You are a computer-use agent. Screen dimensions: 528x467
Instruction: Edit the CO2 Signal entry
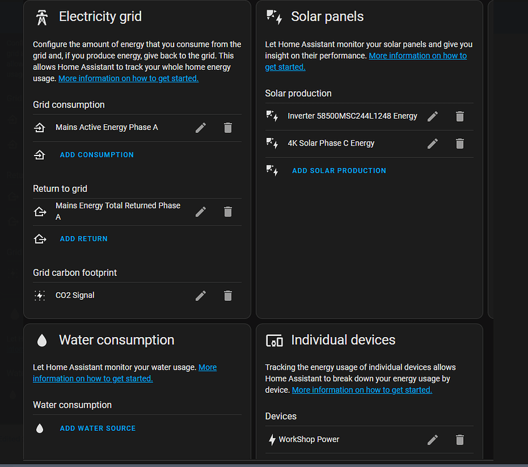coord(201,295)
